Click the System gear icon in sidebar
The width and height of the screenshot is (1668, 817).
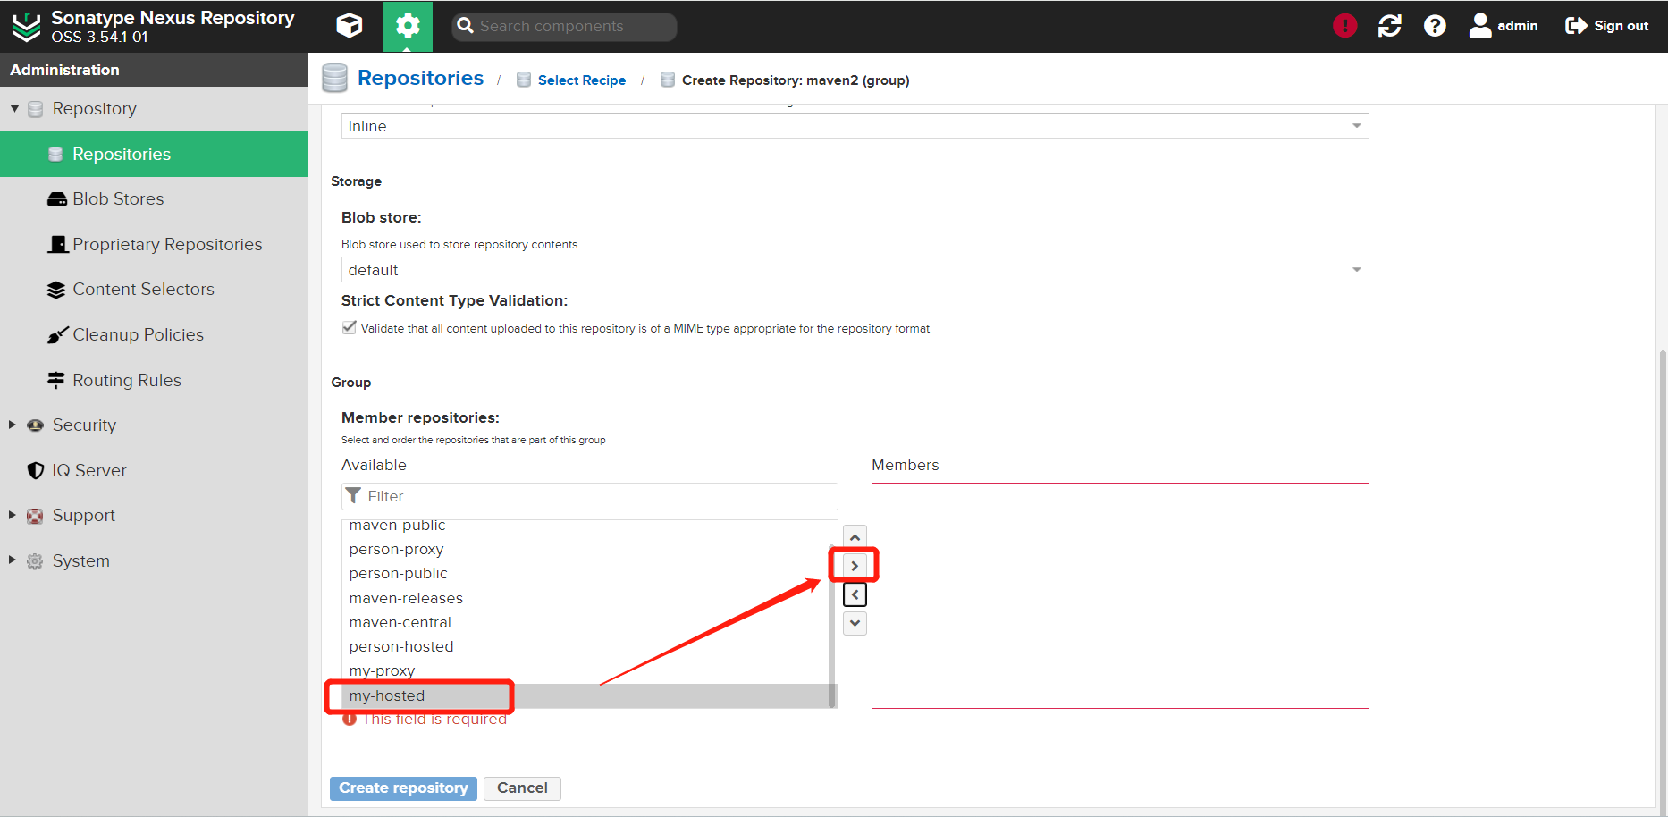[35, 561]
